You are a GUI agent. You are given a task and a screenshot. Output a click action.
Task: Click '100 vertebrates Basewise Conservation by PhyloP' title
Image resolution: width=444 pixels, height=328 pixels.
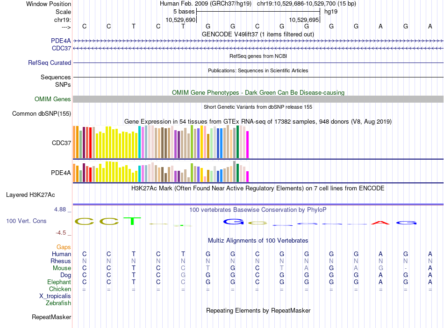pyautogui.click(x=258, y=210)
